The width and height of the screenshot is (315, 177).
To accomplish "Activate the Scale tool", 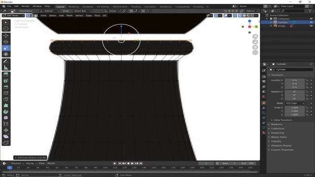I will pos(6,48).
